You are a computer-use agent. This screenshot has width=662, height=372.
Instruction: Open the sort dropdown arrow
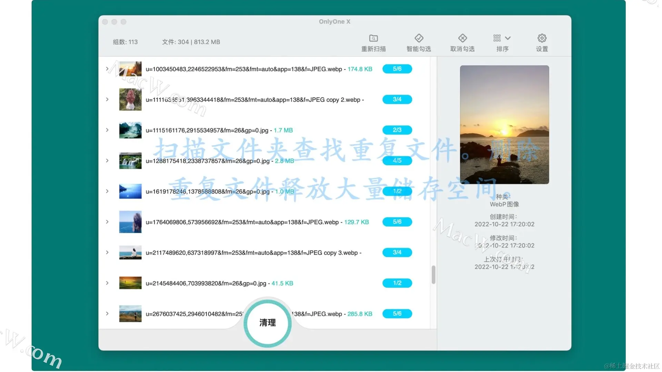pyautogui.click(x=508, y=38)
